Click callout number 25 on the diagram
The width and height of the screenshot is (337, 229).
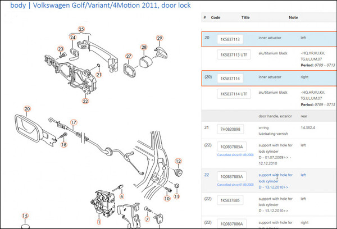(81, 29)
